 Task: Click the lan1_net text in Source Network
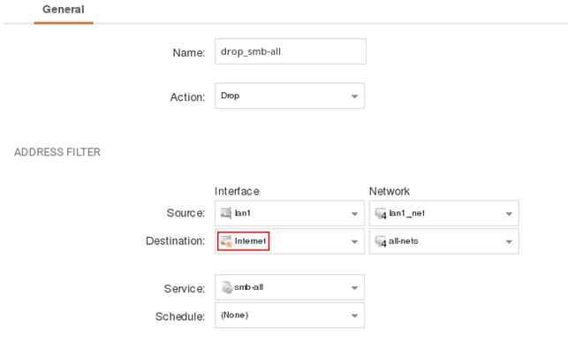[x=407, y=213]
